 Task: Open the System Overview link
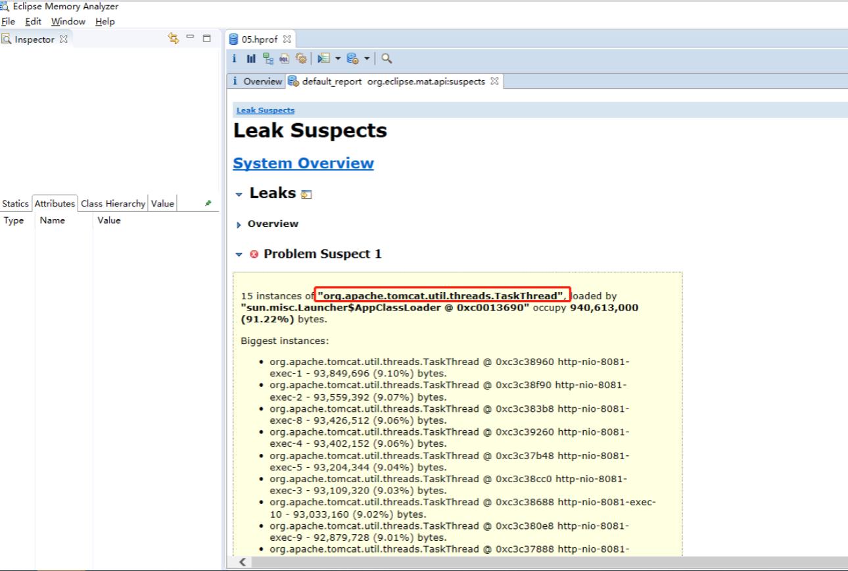point(303,163)
